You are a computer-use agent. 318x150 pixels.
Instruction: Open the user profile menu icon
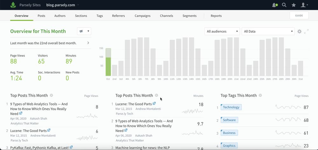pyautogui.click(x=304, y=5)
